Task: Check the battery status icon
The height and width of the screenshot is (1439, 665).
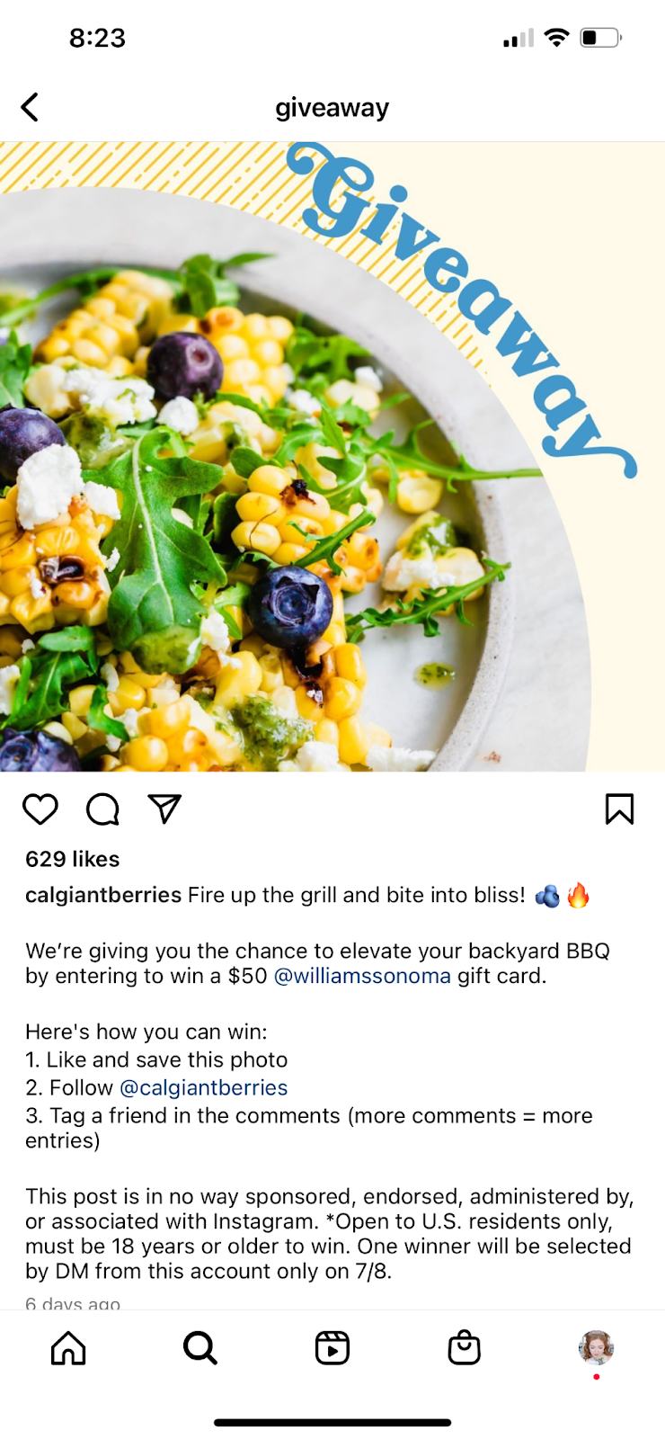Action: [x=600, y=37]
